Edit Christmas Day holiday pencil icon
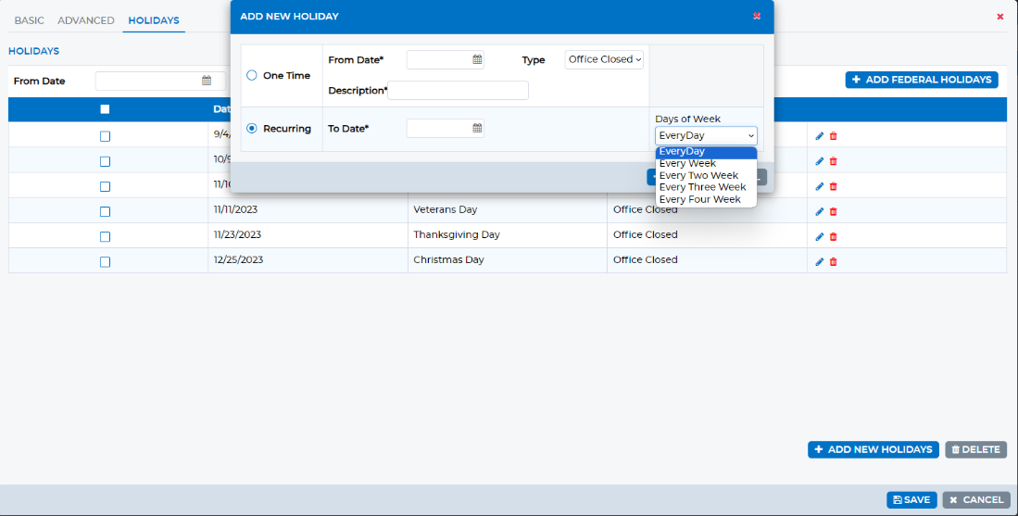Image resolution: width=1018 pixels, height=516 pixels. coord(820,261)
